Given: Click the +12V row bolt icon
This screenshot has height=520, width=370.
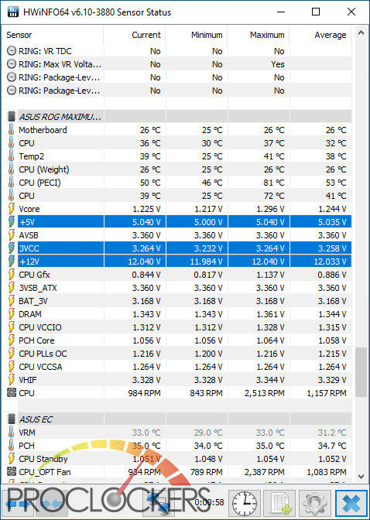Looking at the screenshot, I should point(12,262).
